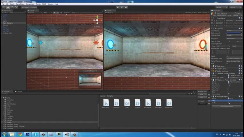Image resolution: width=244 pixels, height=137 pixels.
Task: Open the GameObject menu
Action: (x=20, y=4)
